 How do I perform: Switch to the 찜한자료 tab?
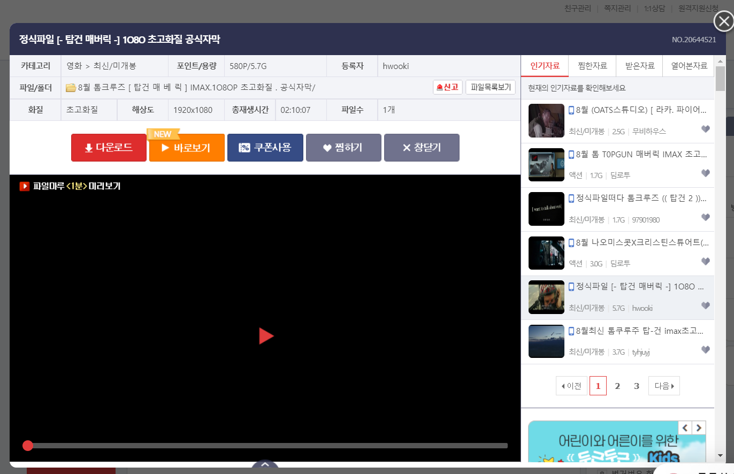[x=592, y=66]
